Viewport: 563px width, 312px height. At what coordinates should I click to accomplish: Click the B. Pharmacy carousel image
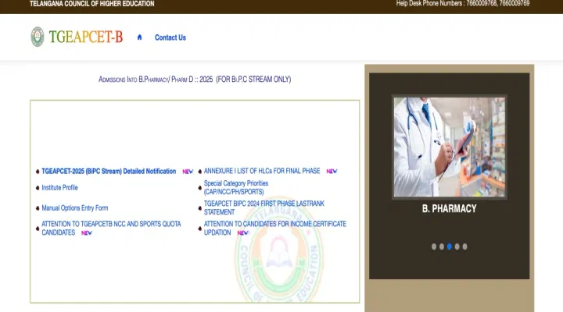[x=449, y=147]
